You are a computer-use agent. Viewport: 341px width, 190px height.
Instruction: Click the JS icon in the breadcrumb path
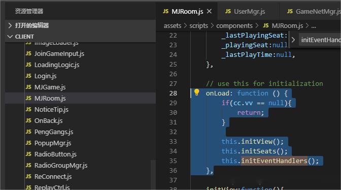[x=266, y=25]
